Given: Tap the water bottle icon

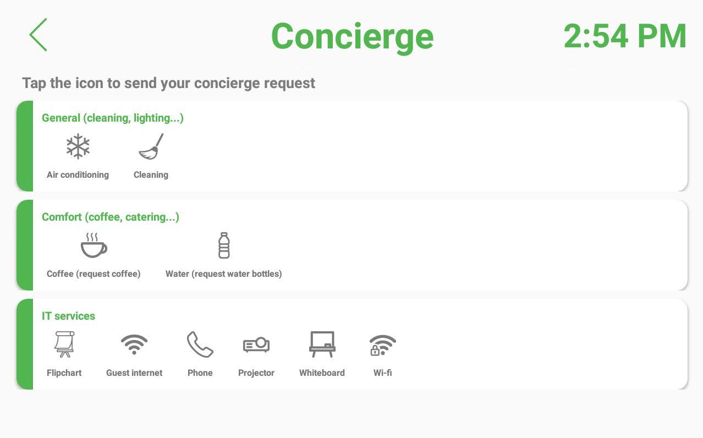Looking at the screenshot, I should pos(223,245).
